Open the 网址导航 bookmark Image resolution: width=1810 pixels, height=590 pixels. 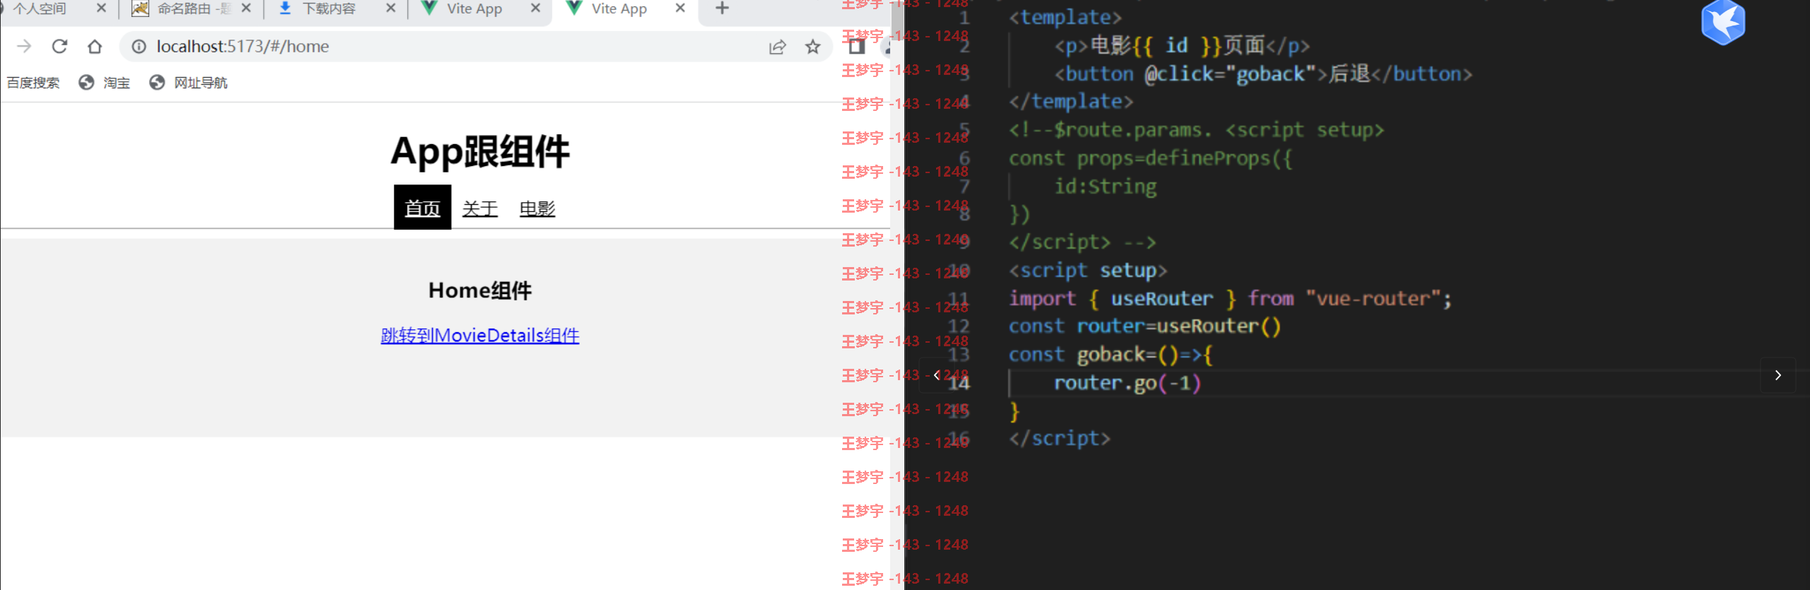point(188,83)
